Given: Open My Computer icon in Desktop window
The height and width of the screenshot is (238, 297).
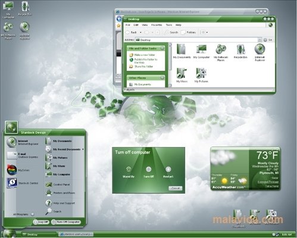Looking at the screenshot, I should [x=201, y=51].
